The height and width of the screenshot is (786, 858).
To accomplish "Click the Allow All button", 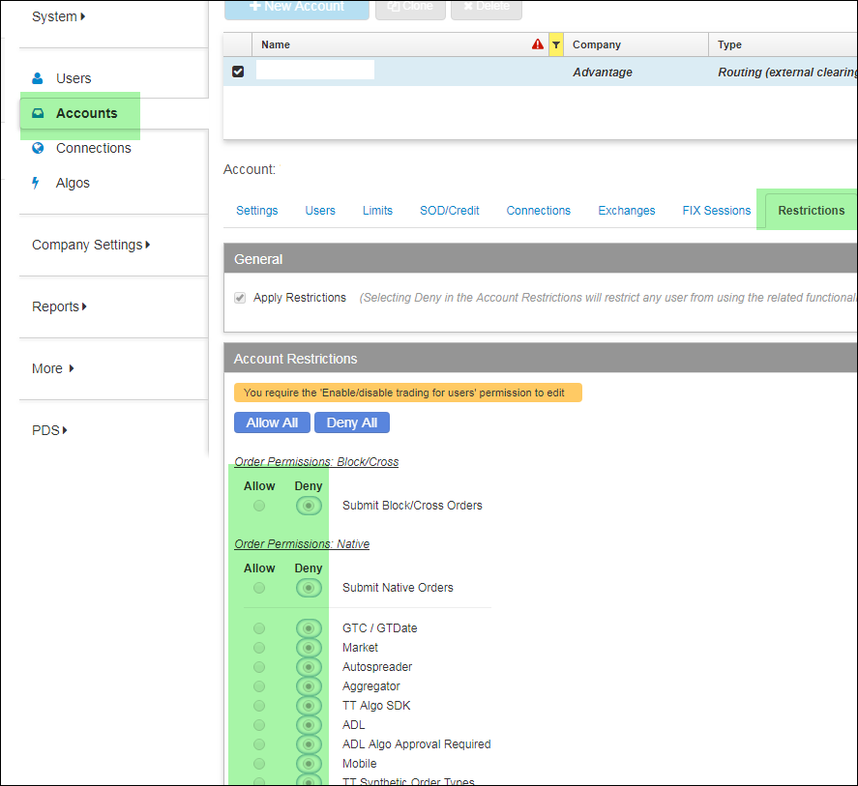I will click(x=272, y=422).
